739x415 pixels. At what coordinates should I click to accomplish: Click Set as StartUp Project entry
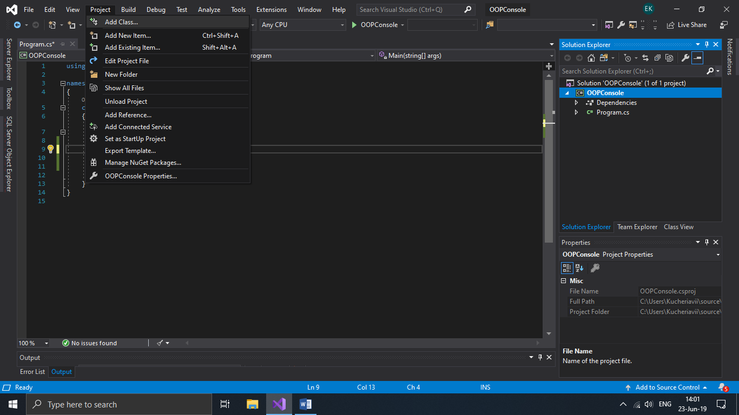168,139
